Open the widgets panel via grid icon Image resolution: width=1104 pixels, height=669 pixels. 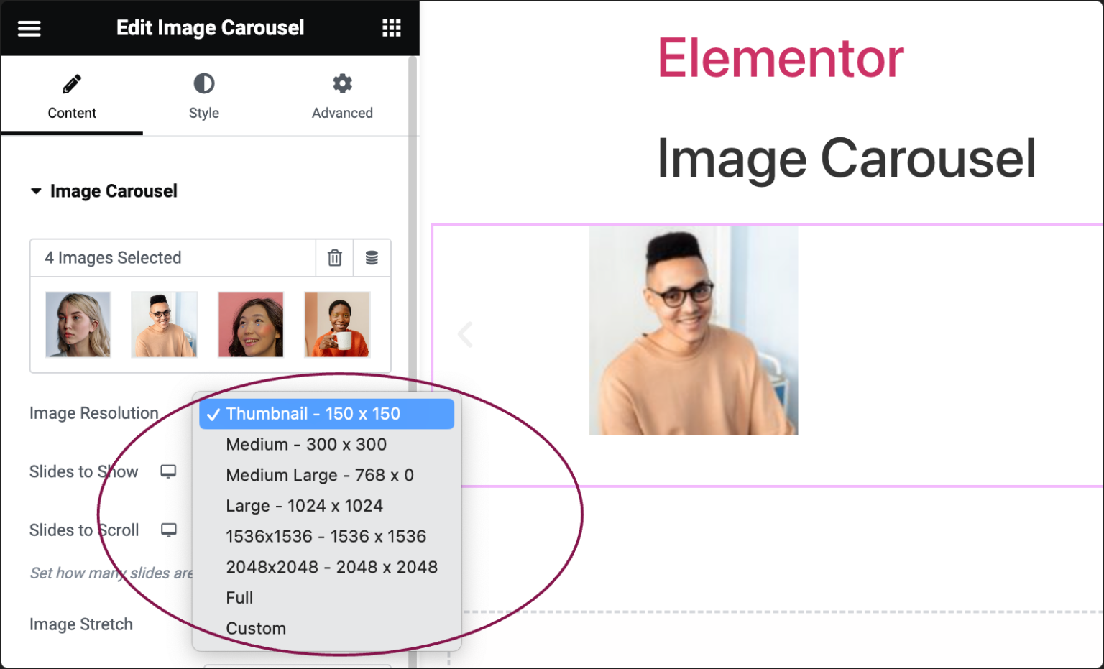pos(391,27)
